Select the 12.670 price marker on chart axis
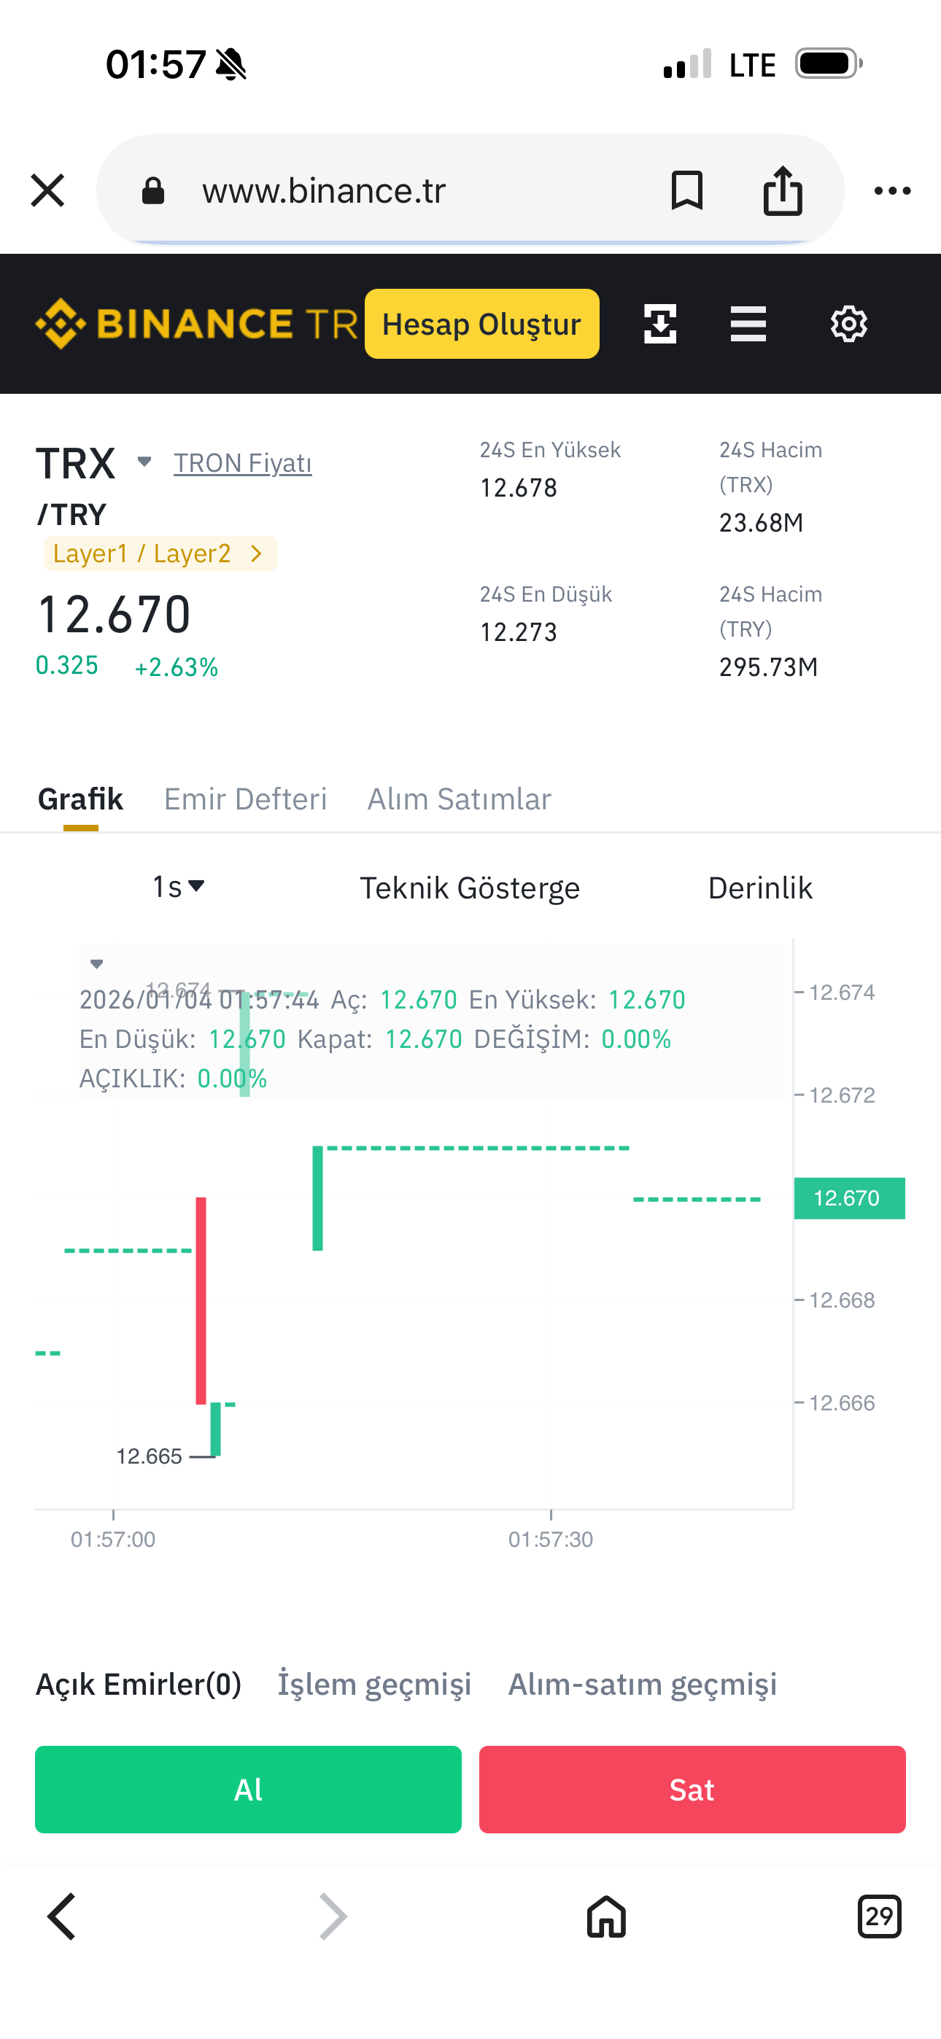Image resolution: width=941 pixels, height=2039 pixels. 849,1198
